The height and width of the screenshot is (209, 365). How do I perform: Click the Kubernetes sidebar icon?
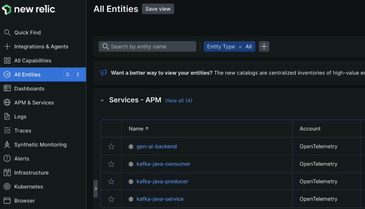pyautogui.click(x=7, y=186)
